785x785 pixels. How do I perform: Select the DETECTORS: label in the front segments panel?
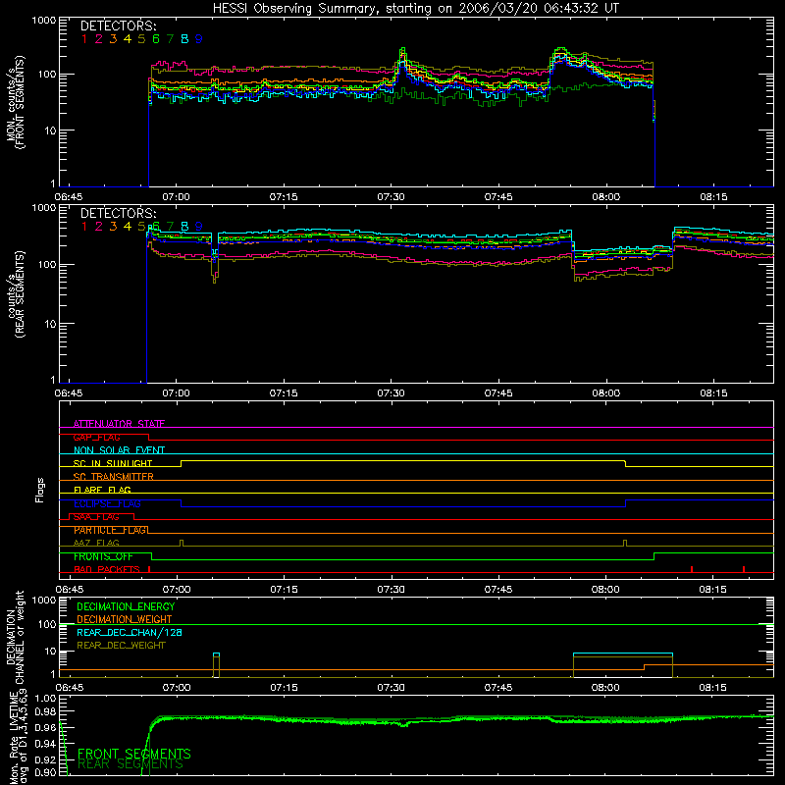pos(118,26)
